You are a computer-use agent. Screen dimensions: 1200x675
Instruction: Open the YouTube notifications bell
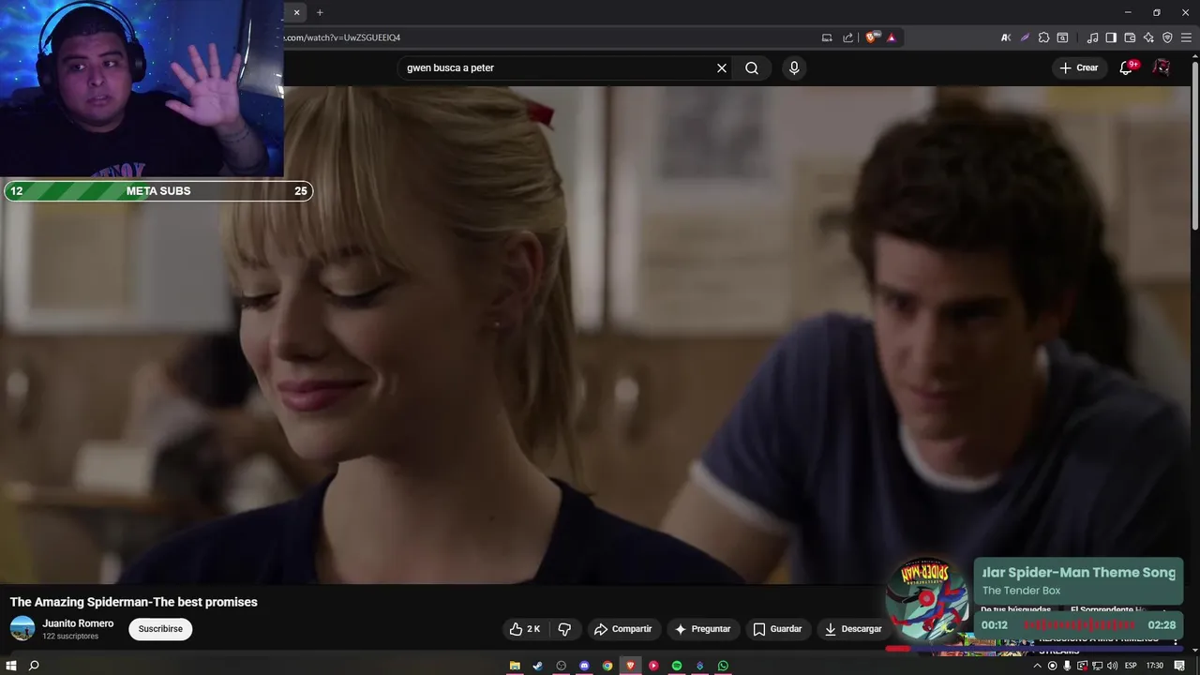coord(1128,67)
